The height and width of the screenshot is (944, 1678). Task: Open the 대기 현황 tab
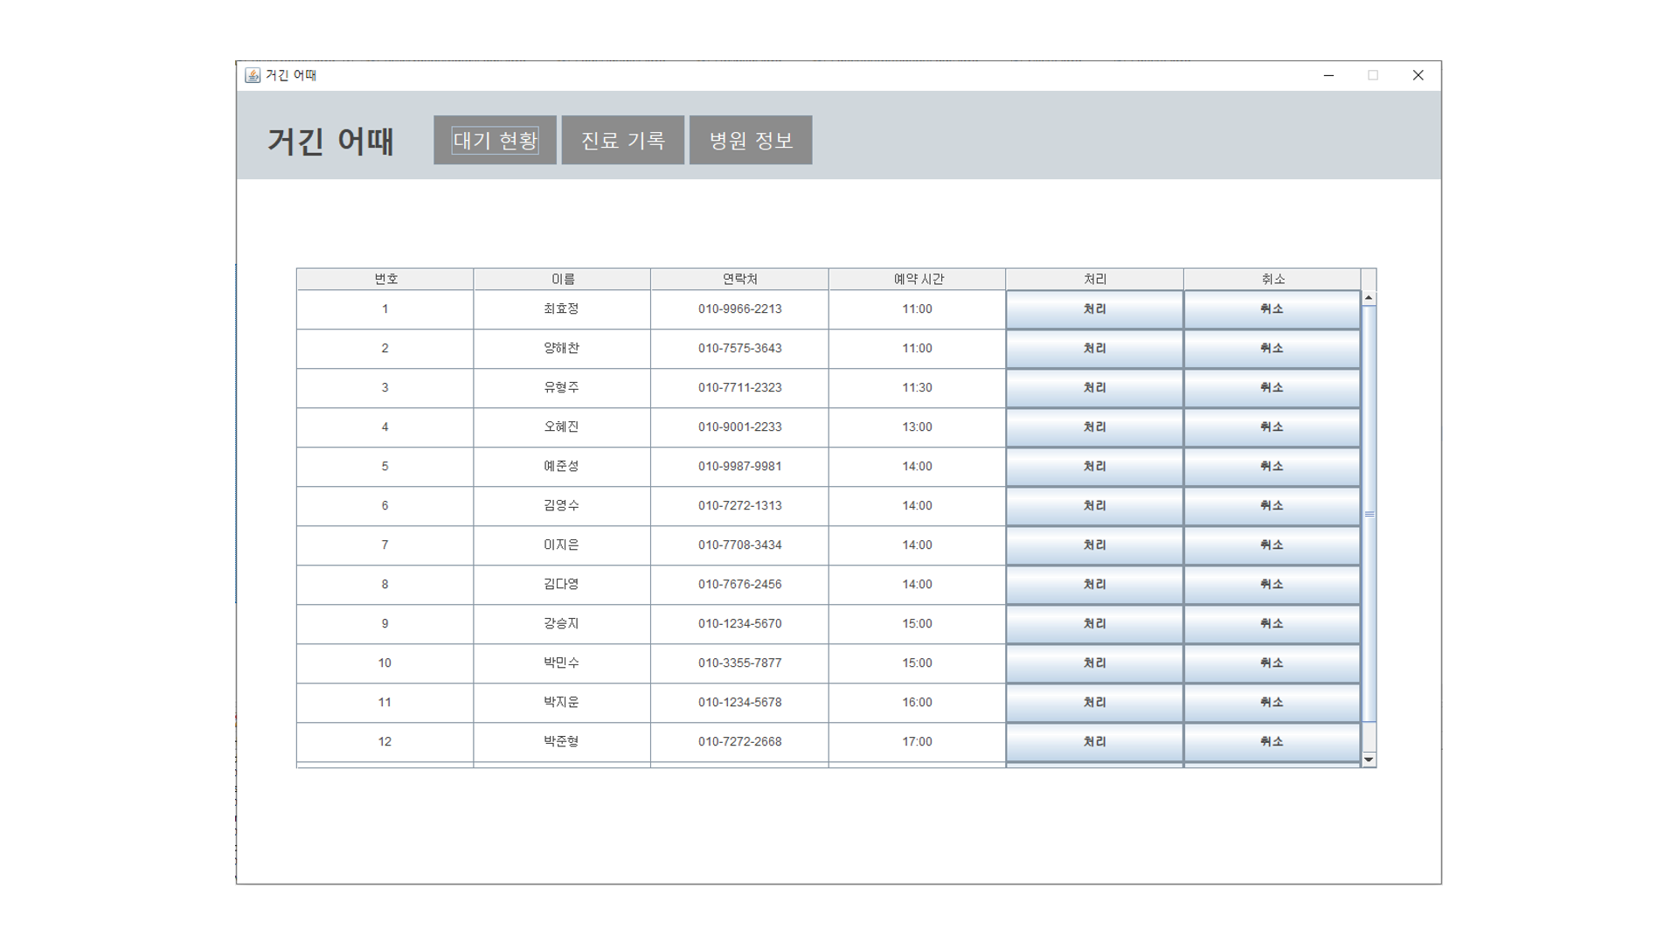coord(495,140)
